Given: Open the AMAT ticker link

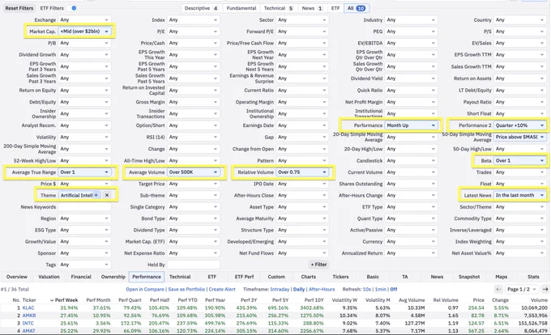Looking at the screenshot, I should coord(29,331).
